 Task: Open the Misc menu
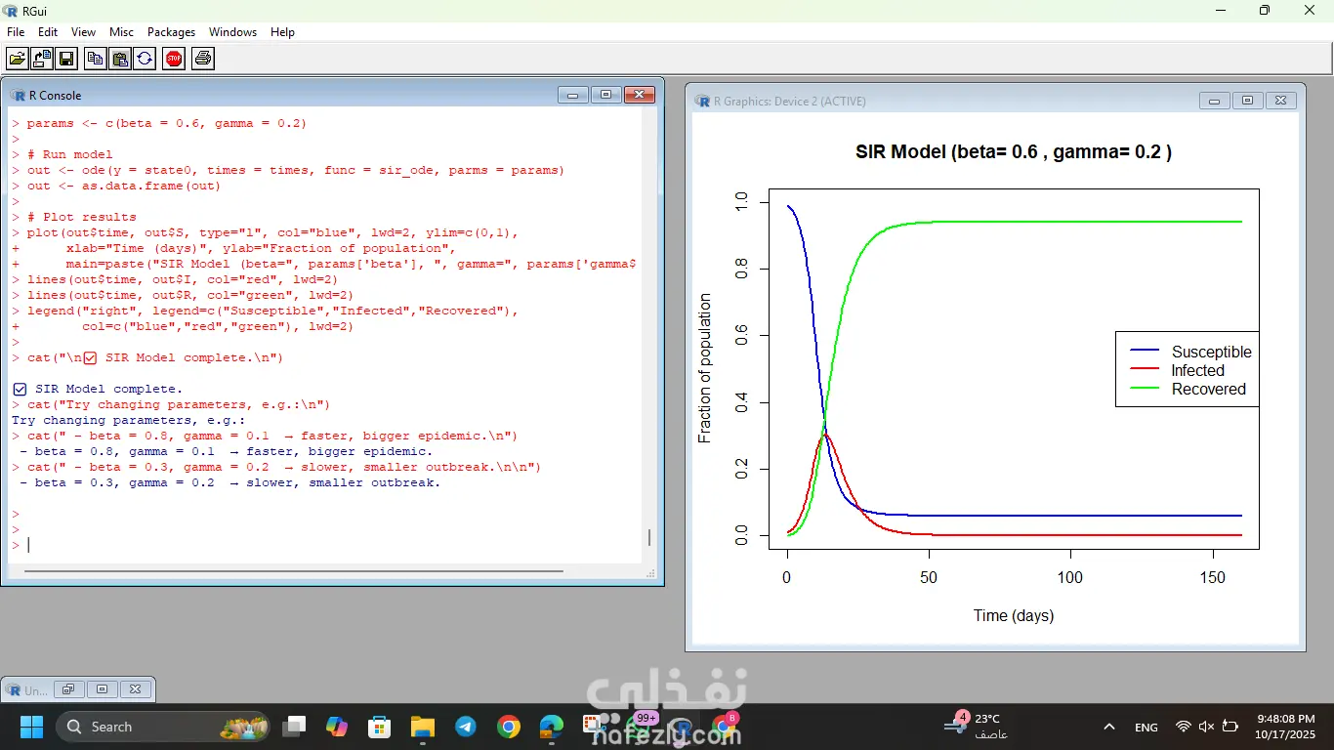pyautogui.click(x=121, y=32)
